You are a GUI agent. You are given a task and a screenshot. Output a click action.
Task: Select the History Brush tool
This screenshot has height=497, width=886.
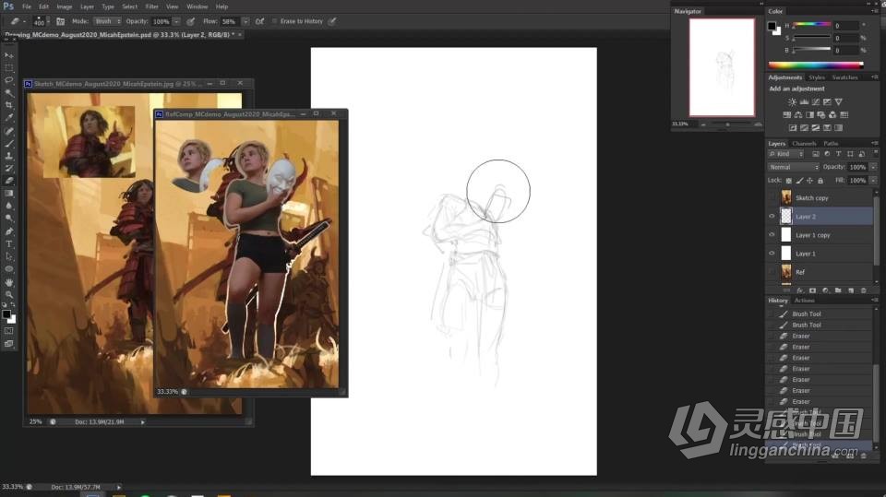9,169
